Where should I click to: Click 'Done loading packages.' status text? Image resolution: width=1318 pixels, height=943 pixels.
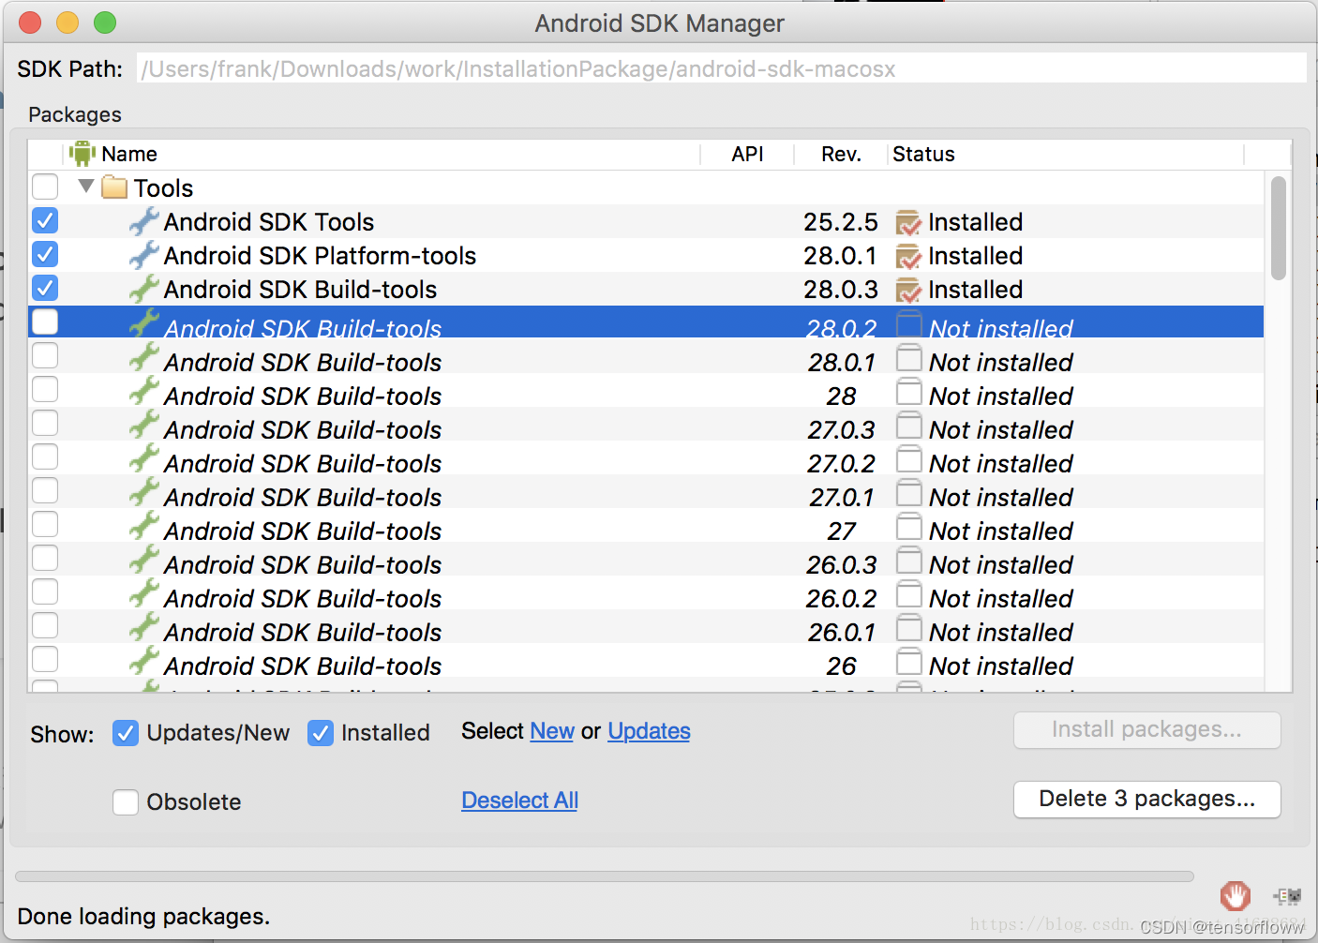coord(143,916)
